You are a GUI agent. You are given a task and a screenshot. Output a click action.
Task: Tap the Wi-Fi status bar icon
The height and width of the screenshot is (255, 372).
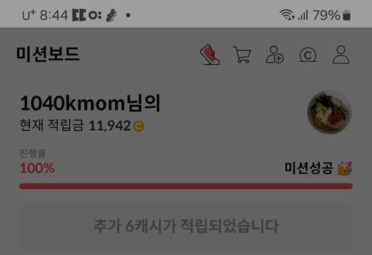287,15
